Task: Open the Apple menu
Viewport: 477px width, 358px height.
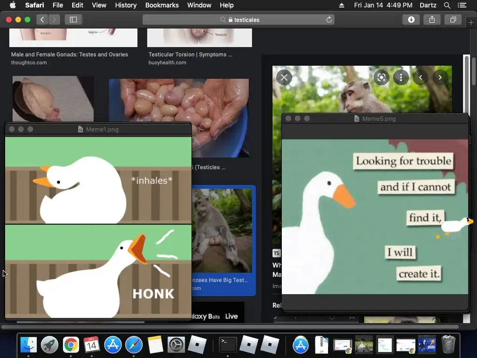Action: pos(13,5)
